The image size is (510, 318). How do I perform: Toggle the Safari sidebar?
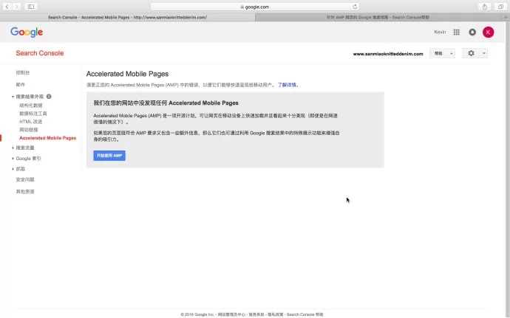31,6
